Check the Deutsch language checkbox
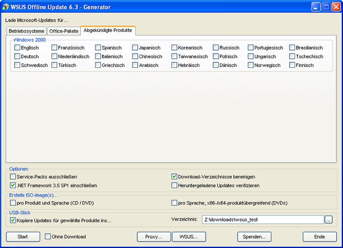This screenshot has width=343, height=248. pos(17,56)
